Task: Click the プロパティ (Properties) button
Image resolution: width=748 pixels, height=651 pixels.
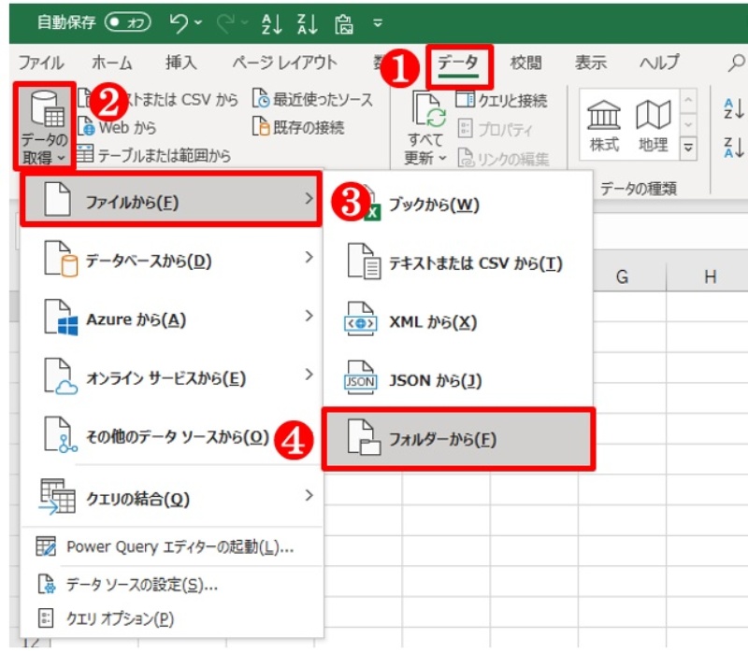Action: click(496, 129)
